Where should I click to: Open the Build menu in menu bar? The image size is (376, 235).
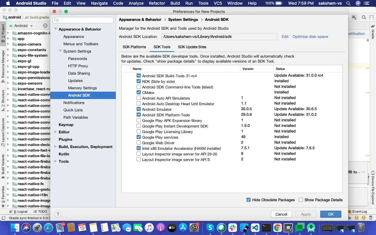pos(175,3)
